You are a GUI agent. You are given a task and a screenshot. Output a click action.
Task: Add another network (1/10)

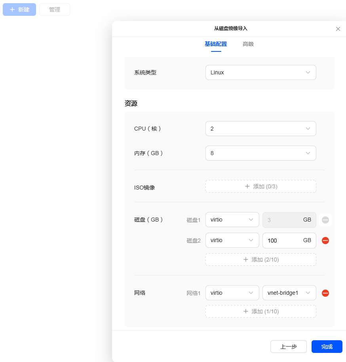(x=260, y=311)
